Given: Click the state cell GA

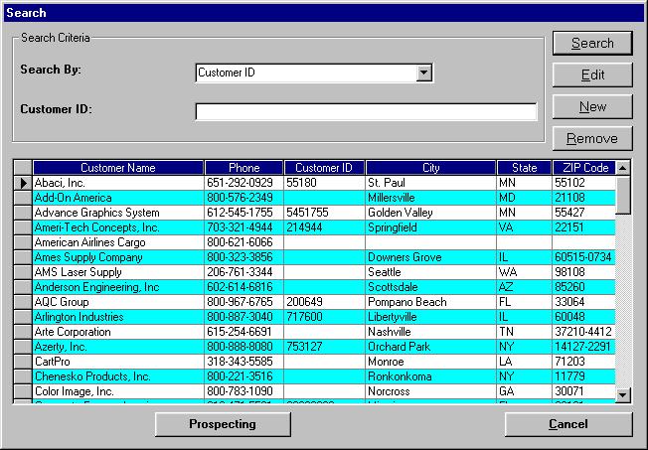Looking at the screenshot, I should coord(524,391).
